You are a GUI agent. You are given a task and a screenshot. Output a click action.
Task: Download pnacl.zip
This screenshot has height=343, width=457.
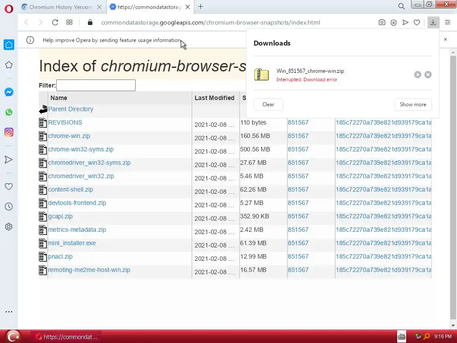(x=60, y=257)
